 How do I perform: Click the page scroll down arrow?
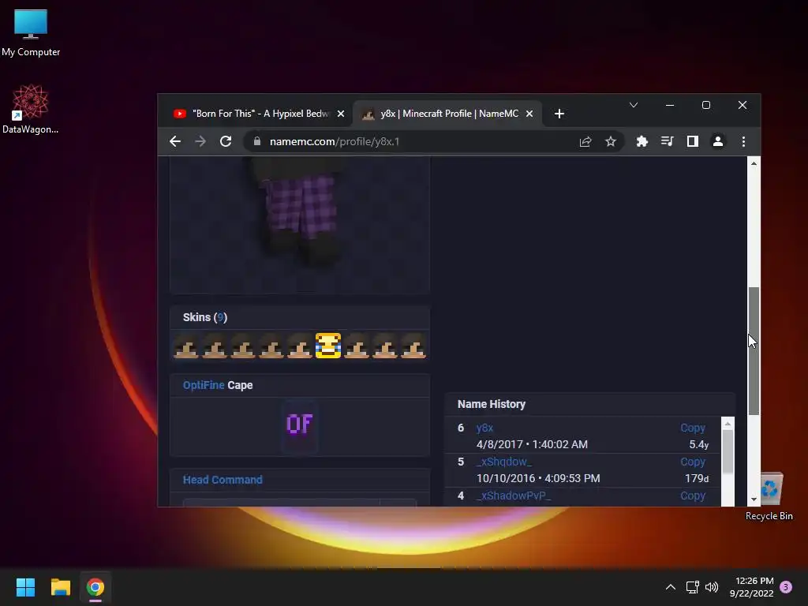(x=754, y=499)
